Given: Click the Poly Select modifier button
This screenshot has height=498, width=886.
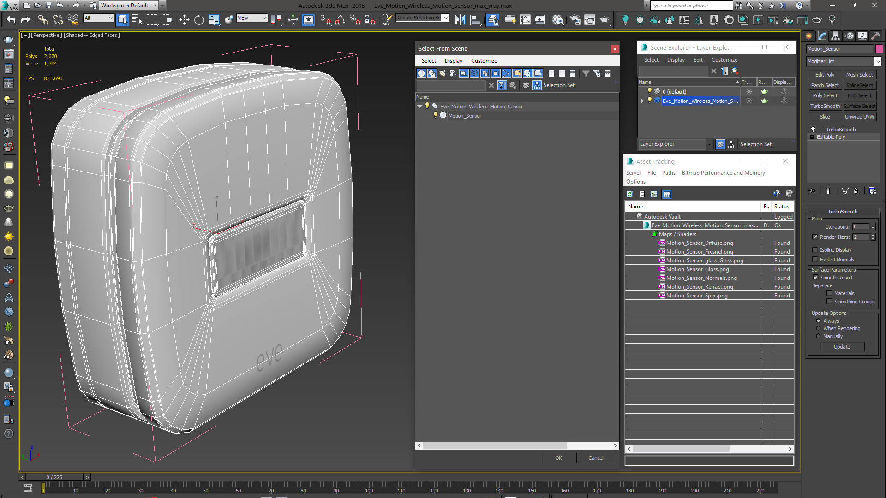Looking at the screenshot, I should point(825,95).
